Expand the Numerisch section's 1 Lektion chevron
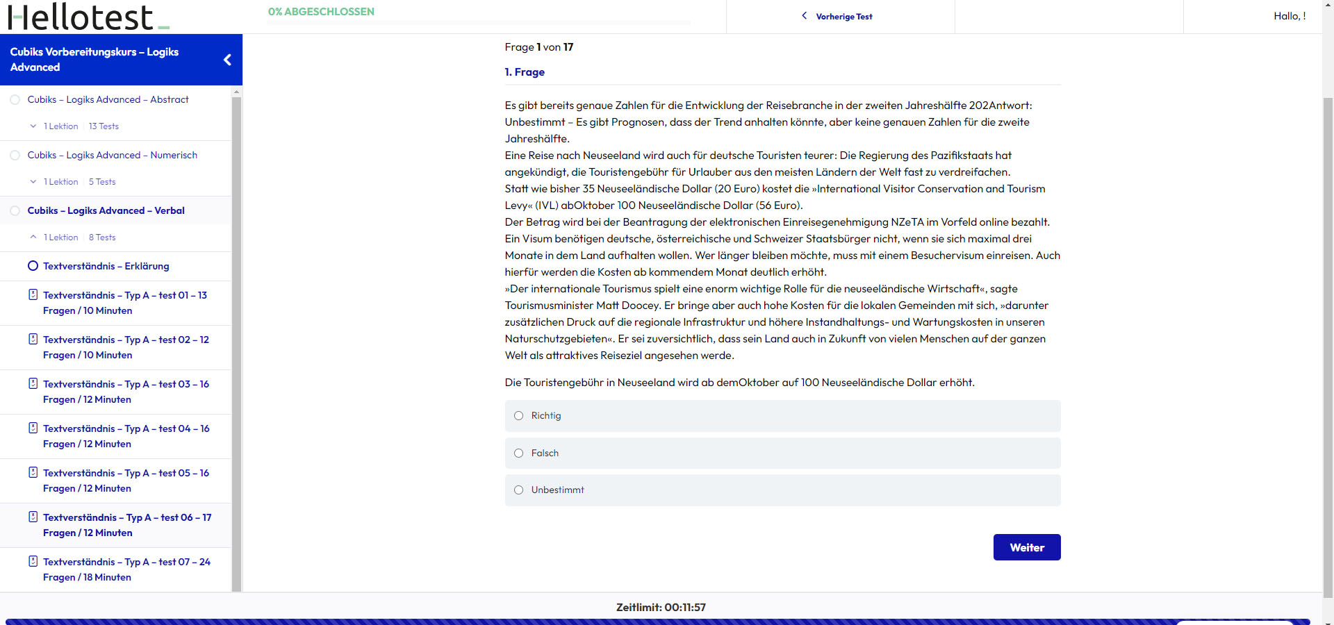This screenshot has height=625, width=1334. tap(33, 182)
